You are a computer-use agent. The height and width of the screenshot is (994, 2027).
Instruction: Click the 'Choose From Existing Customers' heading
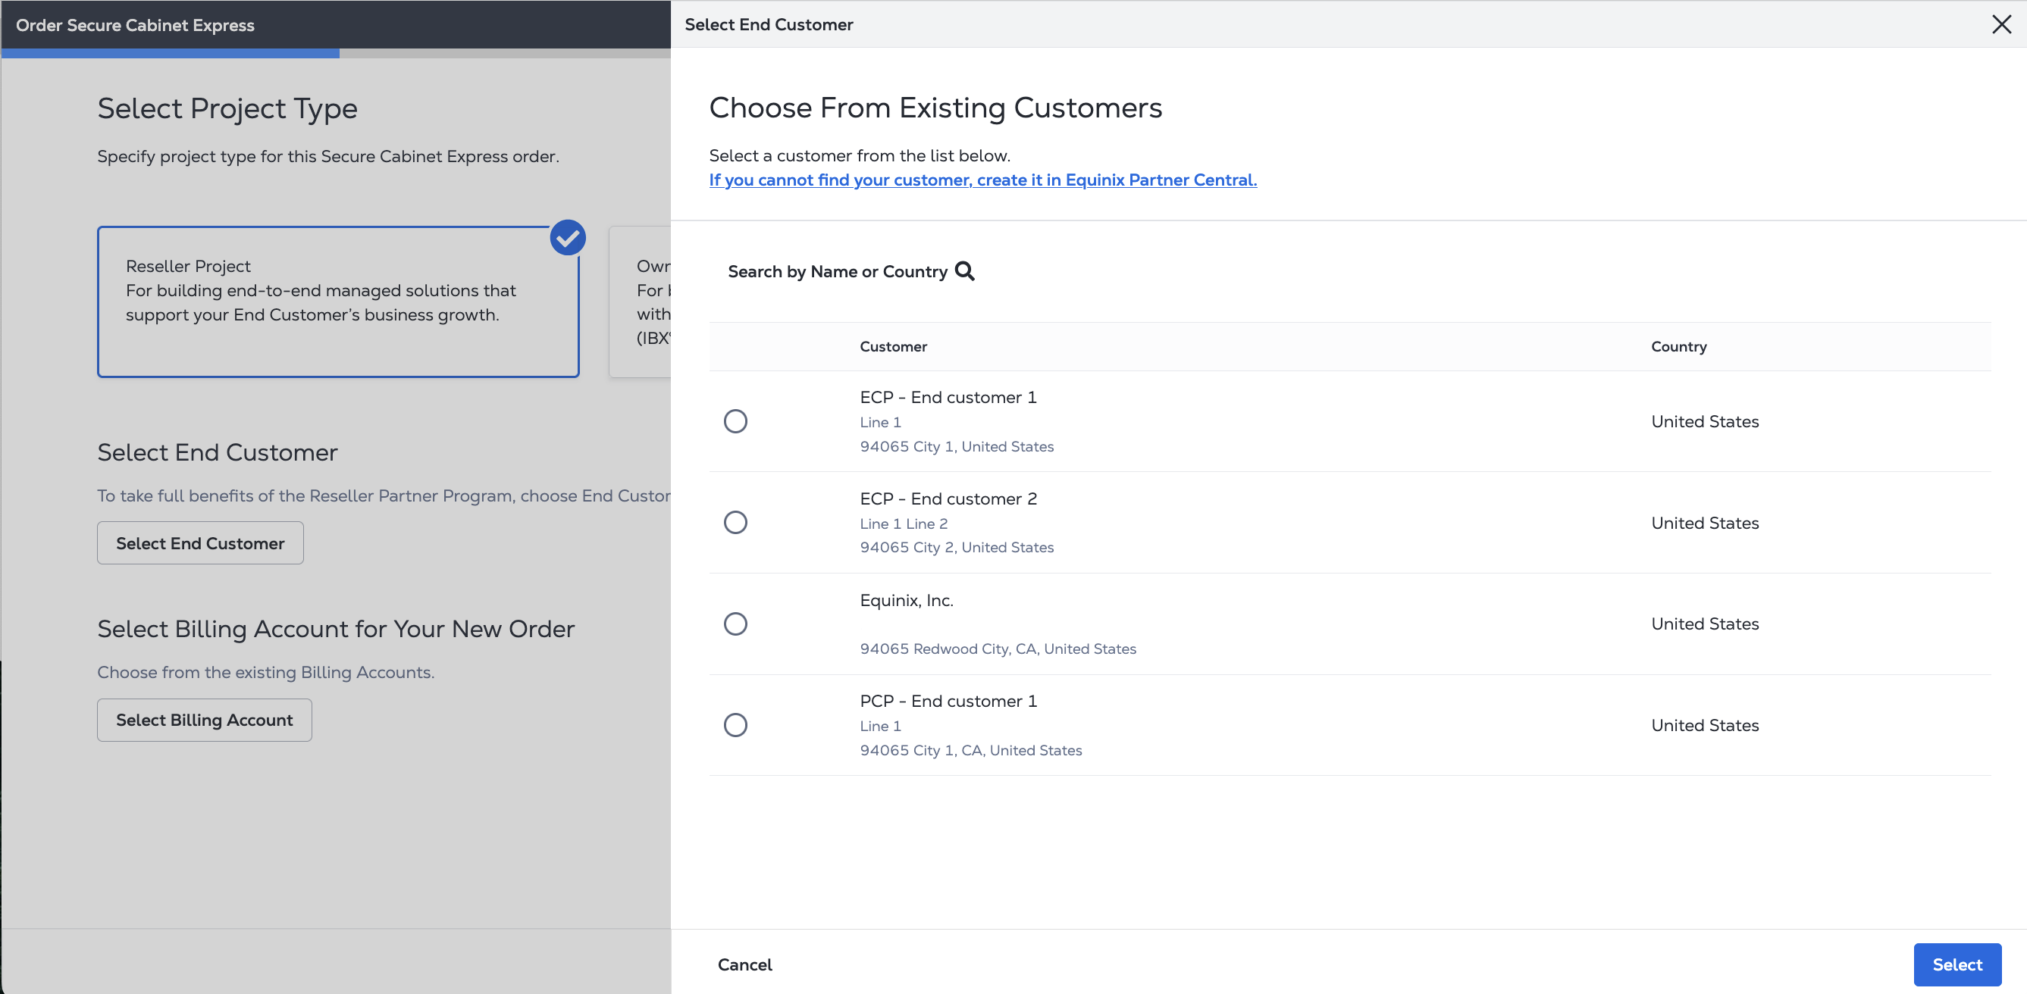click(x=935, y=108)
